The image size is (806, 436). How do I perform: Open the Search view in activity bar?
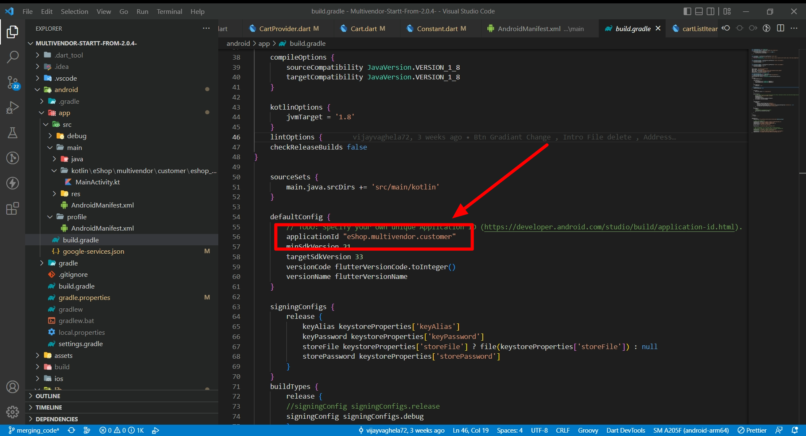click(x=13, y=57)
